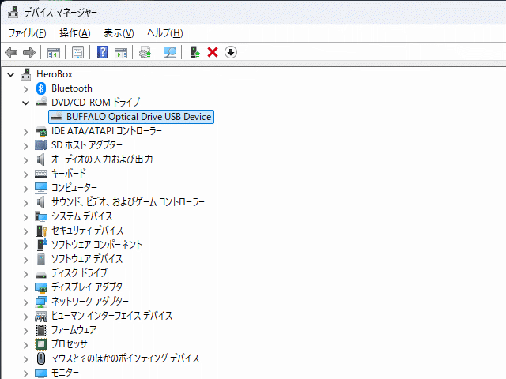
Task: Open the 表示(V) menu
Action: (x=119, y=32)
